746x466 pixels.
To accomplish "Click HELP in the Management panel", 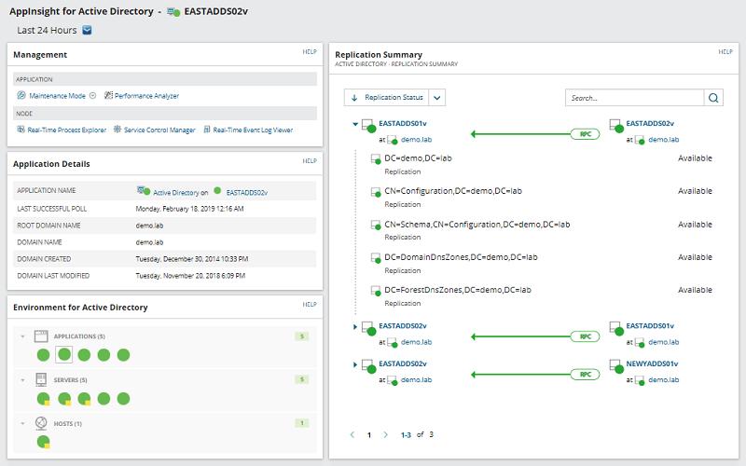I will point(310,51).
